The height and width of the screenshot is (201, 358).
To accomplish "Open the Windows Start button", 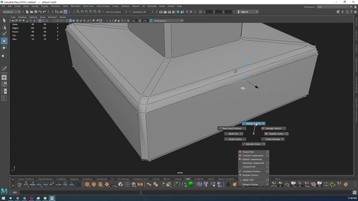I will 3,198.
